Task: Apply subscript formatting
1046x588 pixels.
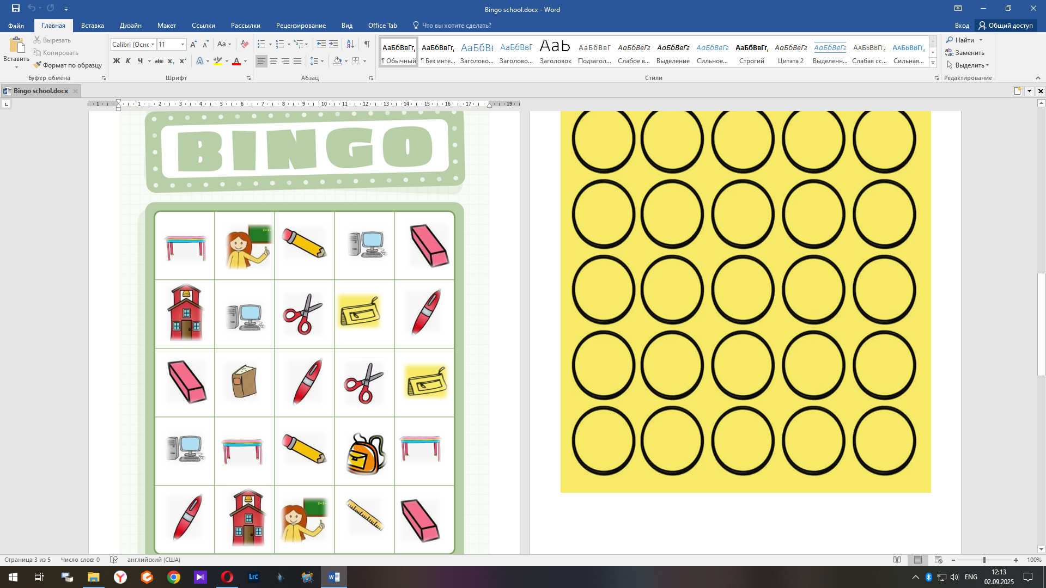Action: coord(171,61)
